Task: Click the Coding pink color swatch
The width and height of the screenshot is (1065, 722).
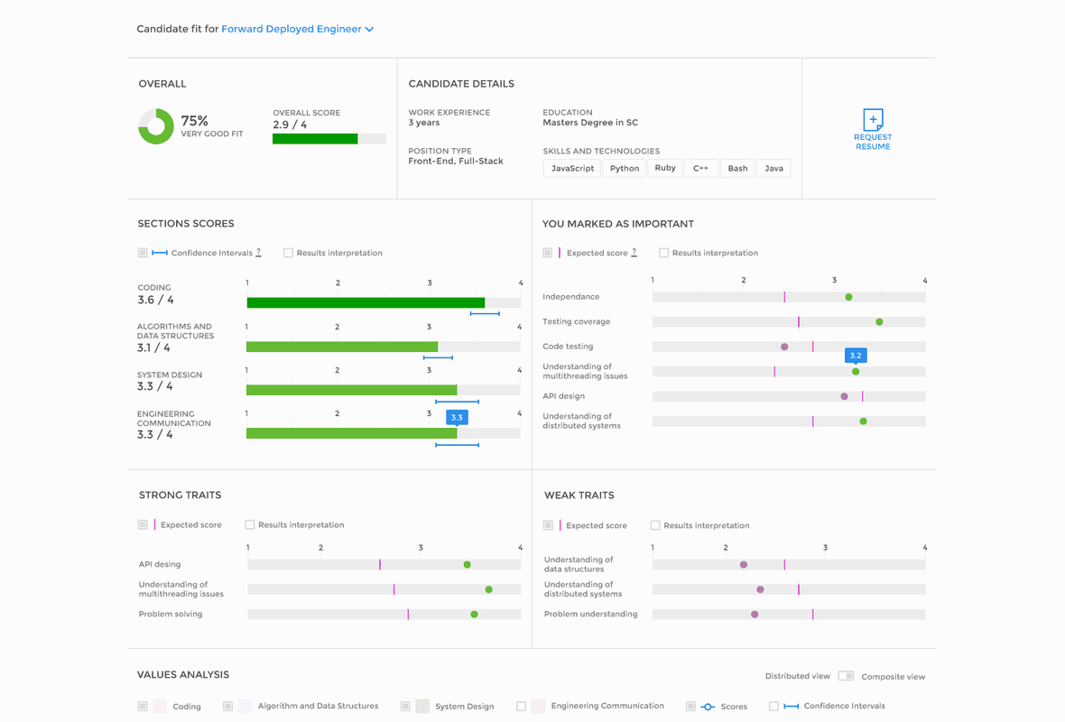Action: (x=161, y=707)
